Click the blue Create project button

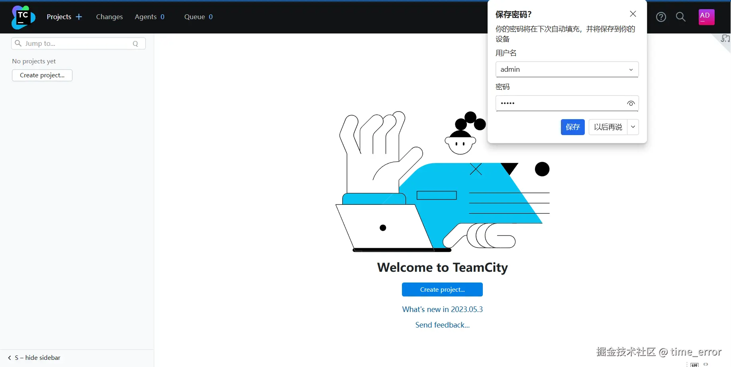point(442,289)
